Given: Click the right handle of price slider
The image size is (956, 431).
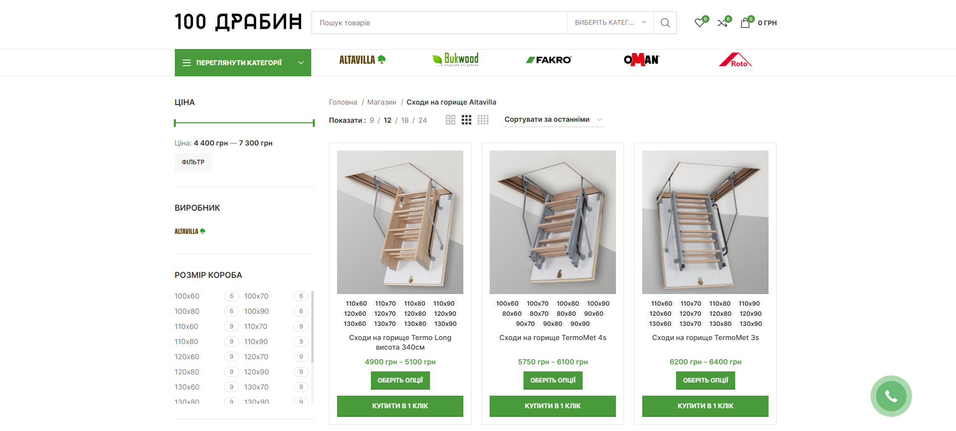Looking at the screenshot, I should pyautogui.click(x=314, y=123).
